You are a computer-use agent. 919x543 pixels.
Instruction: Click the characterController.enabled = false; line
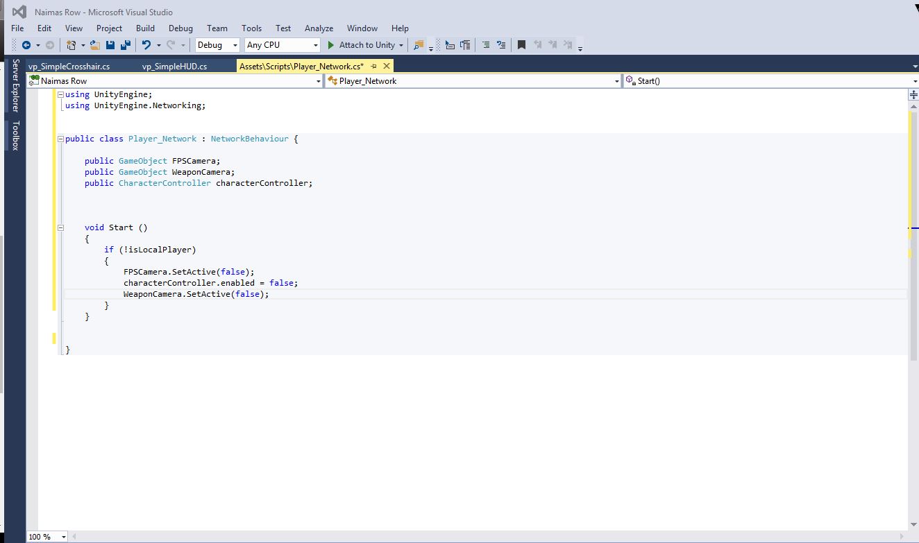(210, 283)
